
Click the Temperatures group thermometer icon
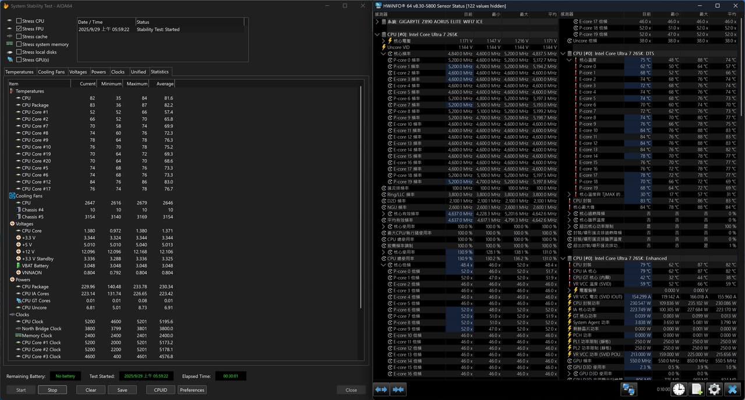pos(12,91)
